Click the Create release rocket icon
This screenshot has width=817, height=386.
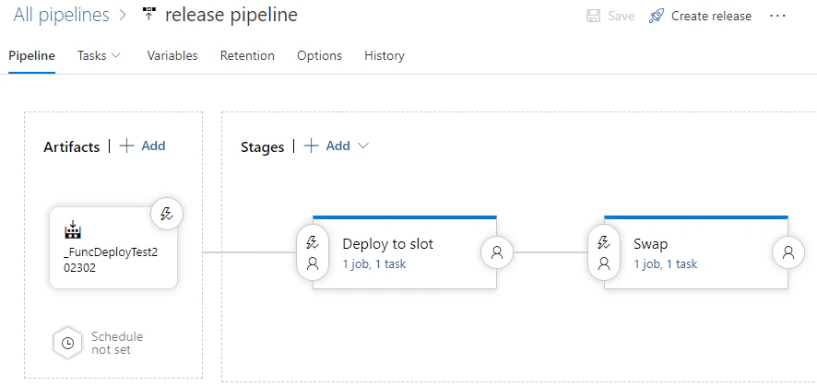[657, 17]
